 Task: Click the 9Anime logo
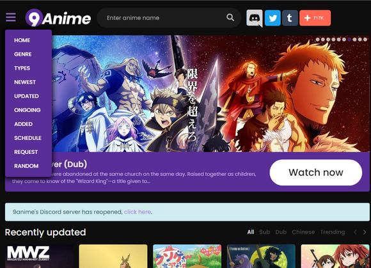[x=58, y=18]
